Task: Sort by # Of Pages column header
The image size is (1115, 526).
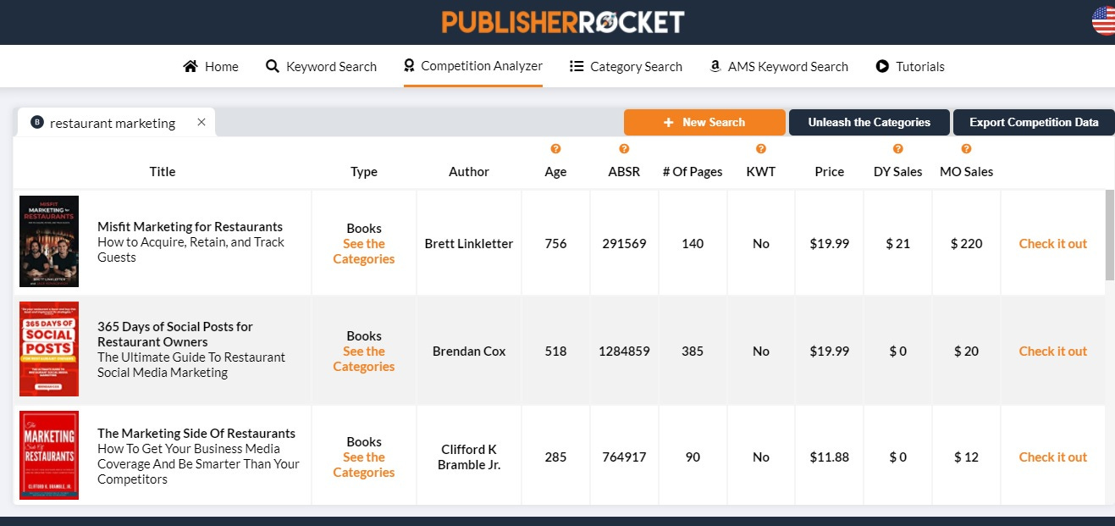Action: coord(693,171)
